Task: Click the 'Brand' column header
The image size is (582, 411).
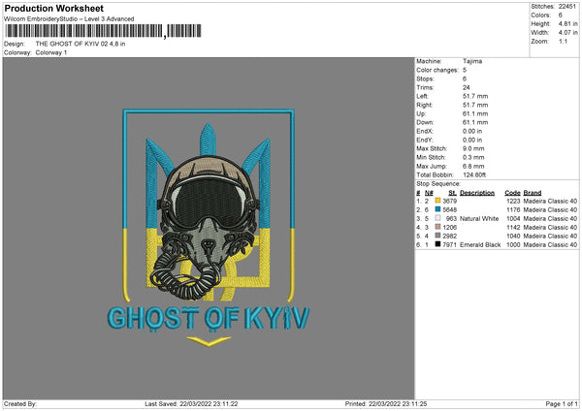Action: click(x=533, y=193)
